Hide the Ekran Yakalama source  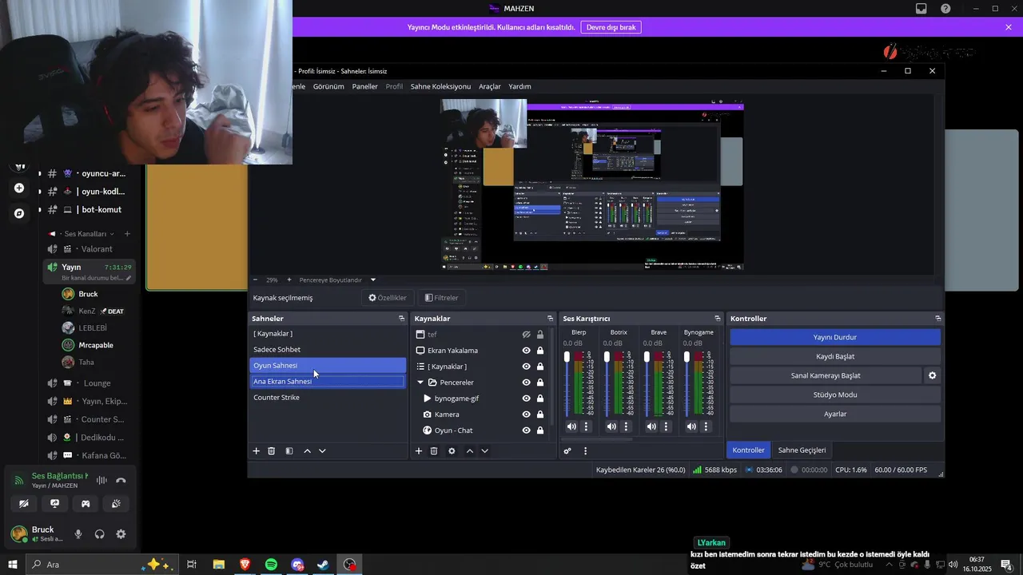(x=527, y=351)
